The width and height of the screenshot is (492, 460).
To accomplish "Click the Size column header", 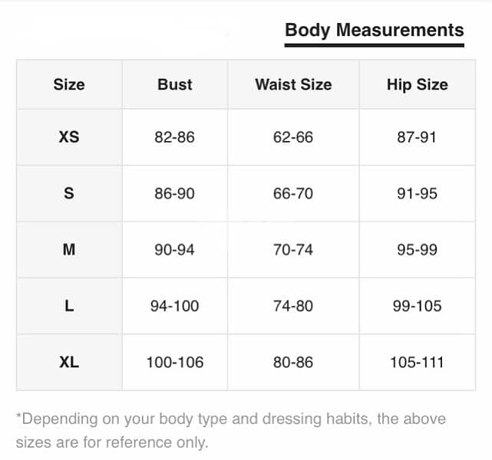I will click(x=69, y=84).
